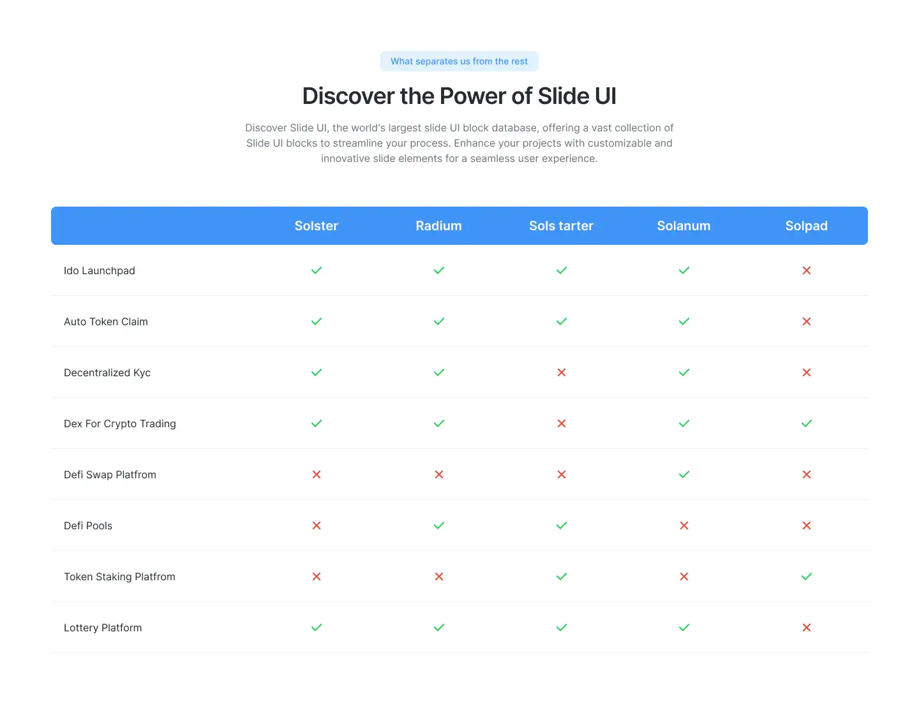The width and height of the screenshot is (919, 704).
Task: Click the red cross for Solpad Ido Launchpad
Action: [x=807, y=270]
